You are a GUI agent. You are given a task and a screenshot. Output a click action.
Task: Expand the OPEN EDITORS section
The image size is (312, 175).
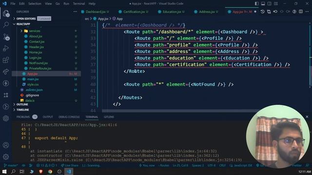point(26,18)
